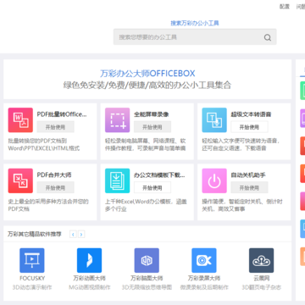Viewport: 305px width, 305px height.
Task: Click the 3D无限缩放思维导图 description
Action: click(x=147, y=287)
